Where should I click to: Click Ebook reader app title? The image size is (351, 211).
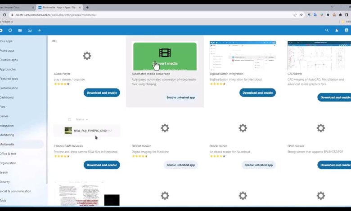coord(218,146)
